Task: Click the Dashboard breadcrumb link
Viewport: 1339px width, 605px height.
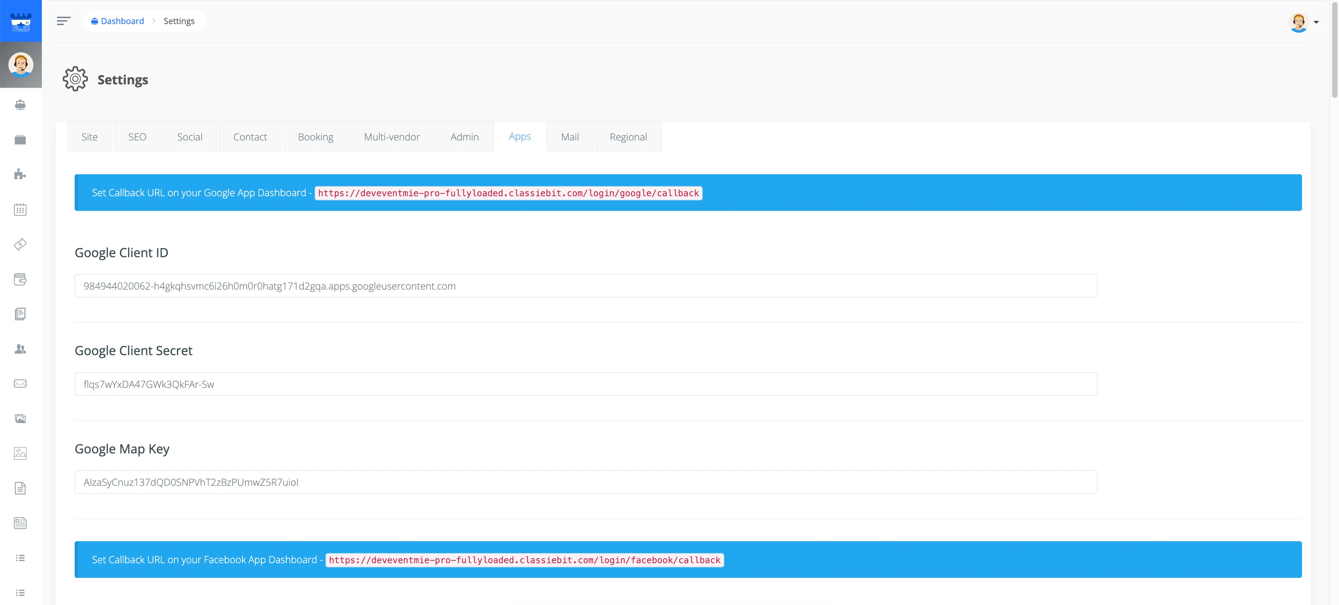Action: pyautogui.click(x=122, y=21)
